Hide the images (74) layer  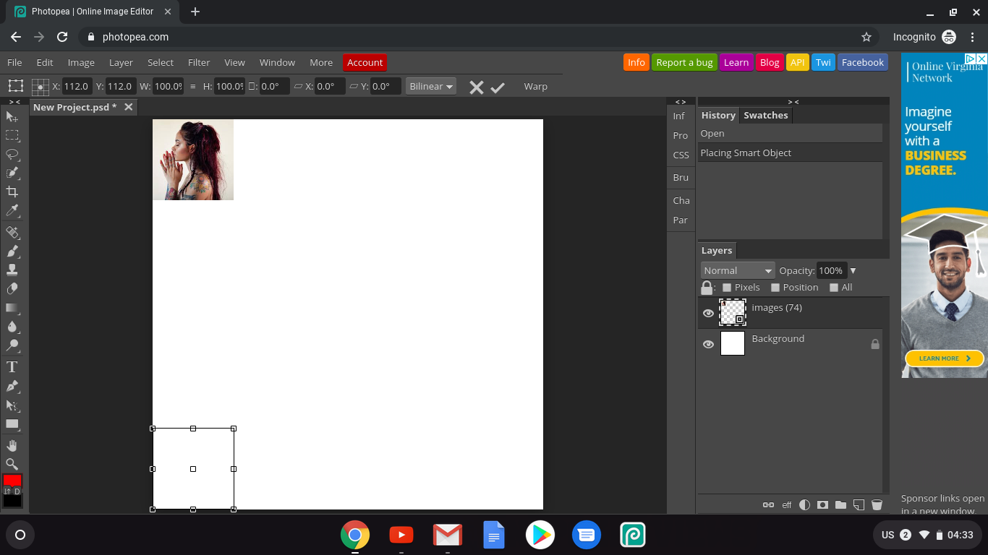pyautogui.click(x=708, y=313)
